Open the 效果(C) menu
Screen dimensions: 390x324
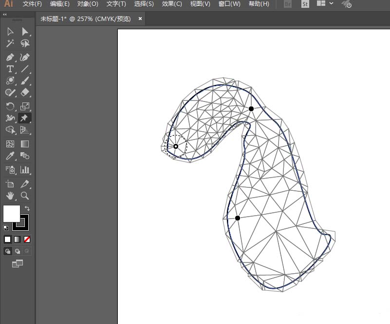click(x=171, y=4)
